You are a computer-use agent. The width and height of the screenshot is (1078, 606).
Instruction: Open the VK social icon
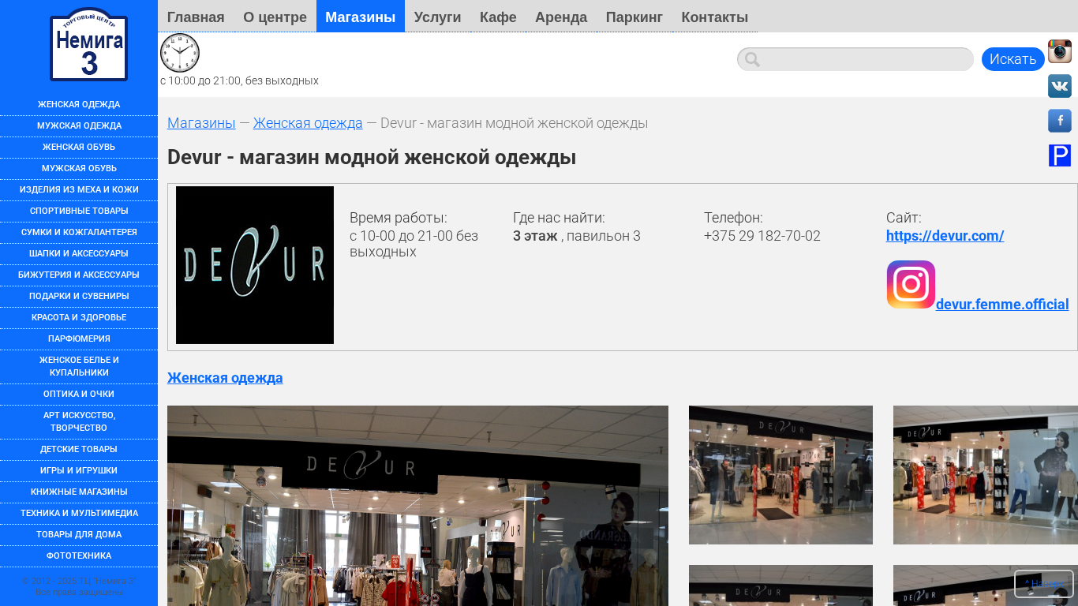pos(1060,86)
